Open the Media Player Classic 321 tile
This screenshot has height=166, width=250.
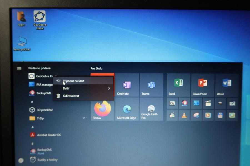172,115
